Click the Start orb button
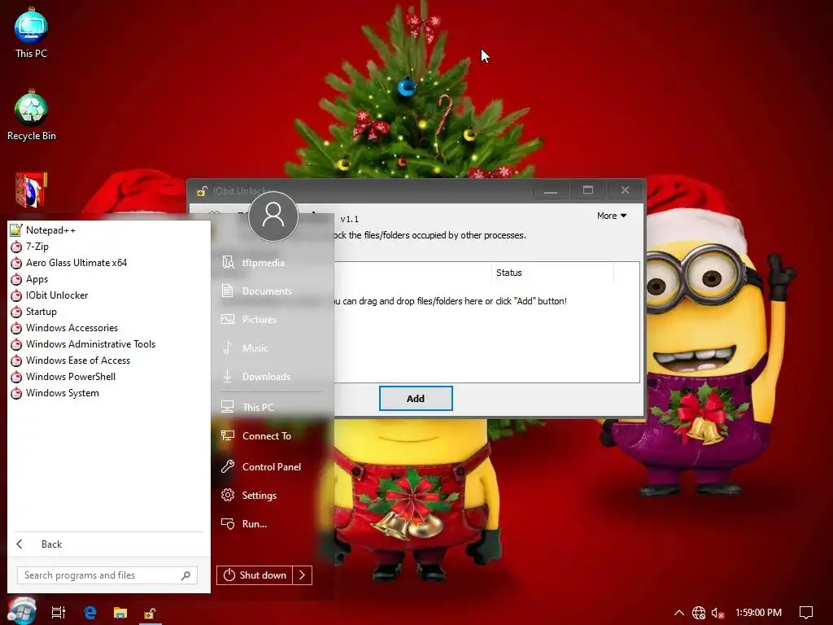This screenshot has height=625, width=833. click(21, 611)
